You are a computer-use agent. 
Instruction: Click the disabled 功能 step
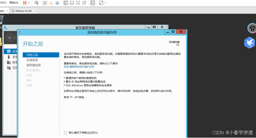[29, 75]
